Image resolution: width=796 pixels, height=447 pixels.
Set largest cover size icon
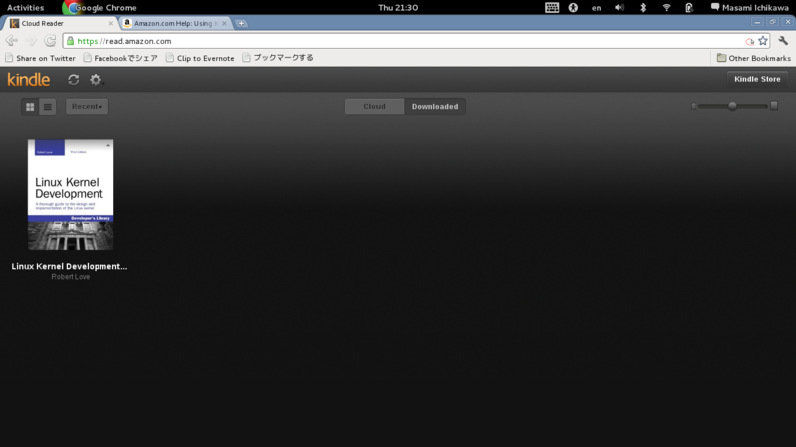774,106
